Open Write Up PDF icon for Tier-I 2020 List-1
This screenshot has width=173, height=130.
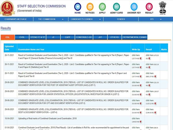141,58
